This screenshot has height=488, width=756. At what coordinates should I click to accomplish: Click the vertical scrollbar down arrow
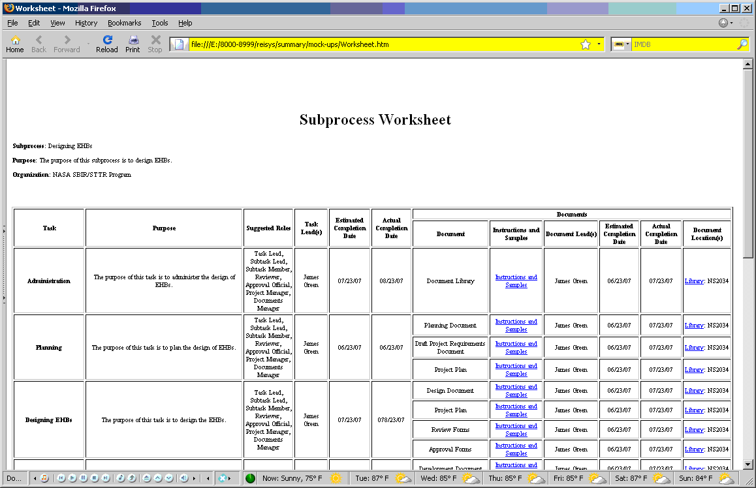(x=748, y=465)
